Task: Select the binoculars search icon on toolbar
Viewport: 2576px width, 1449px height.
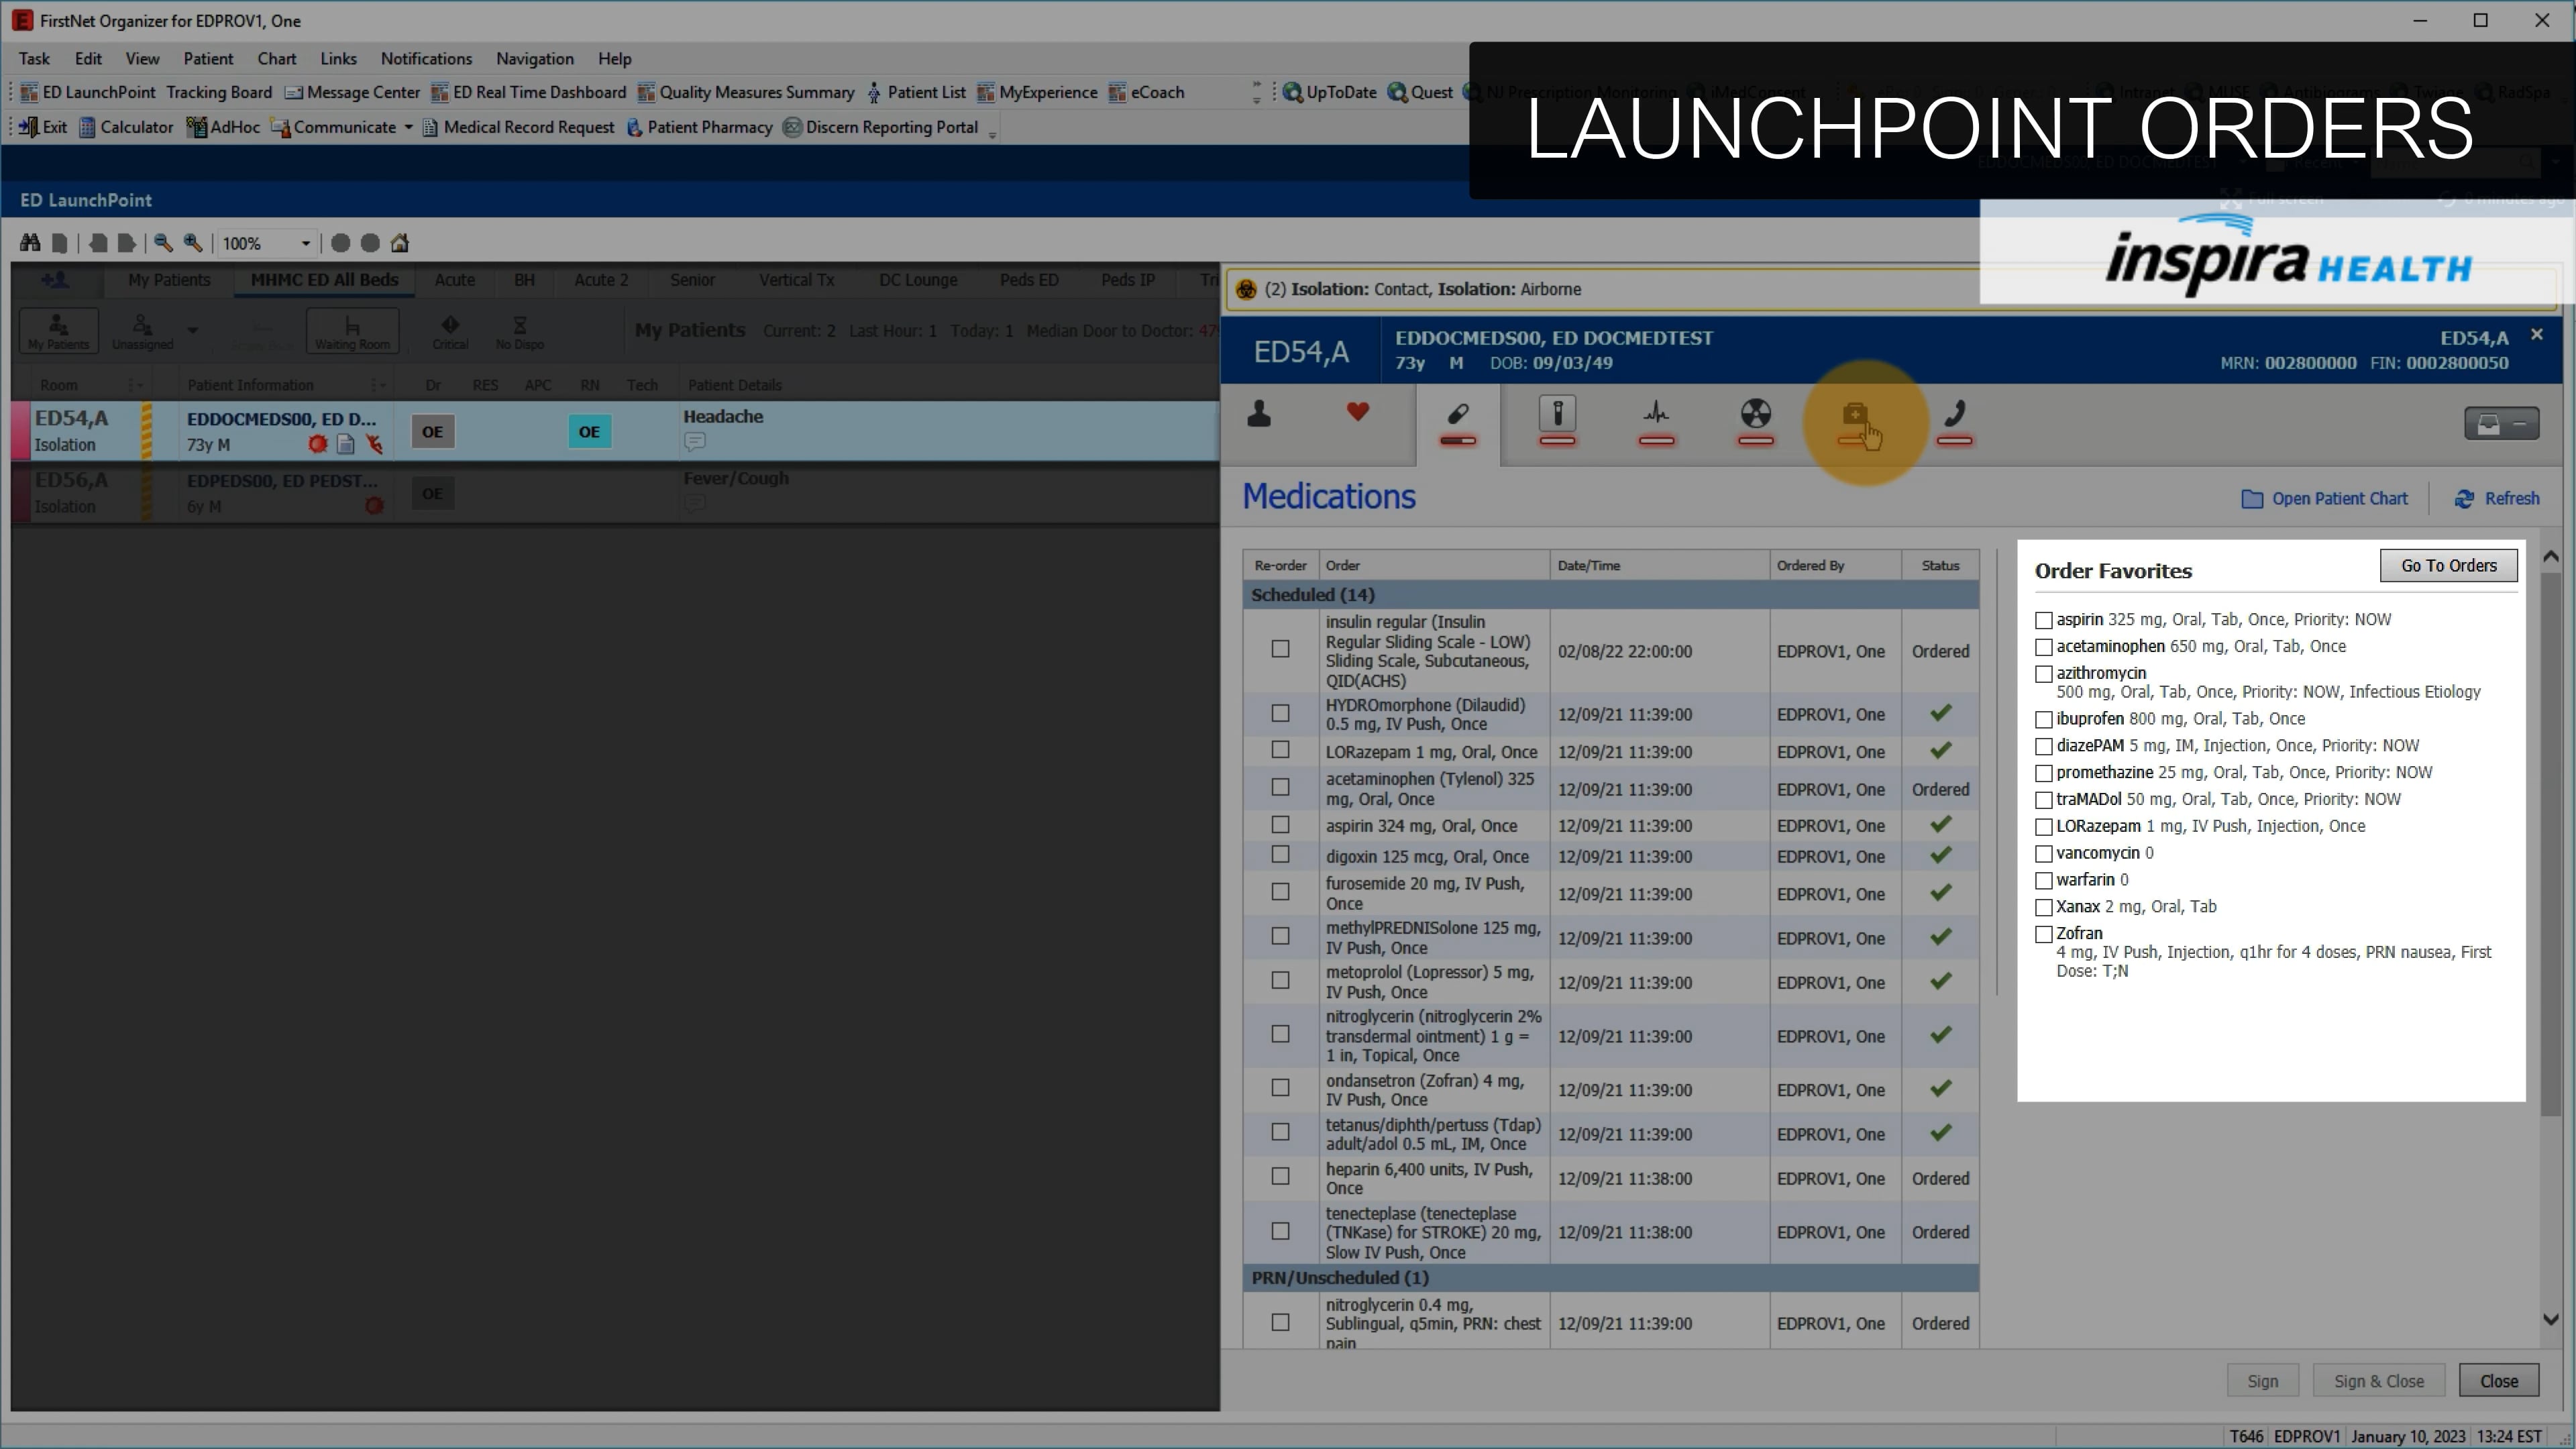Action: [x=29, y=243]
